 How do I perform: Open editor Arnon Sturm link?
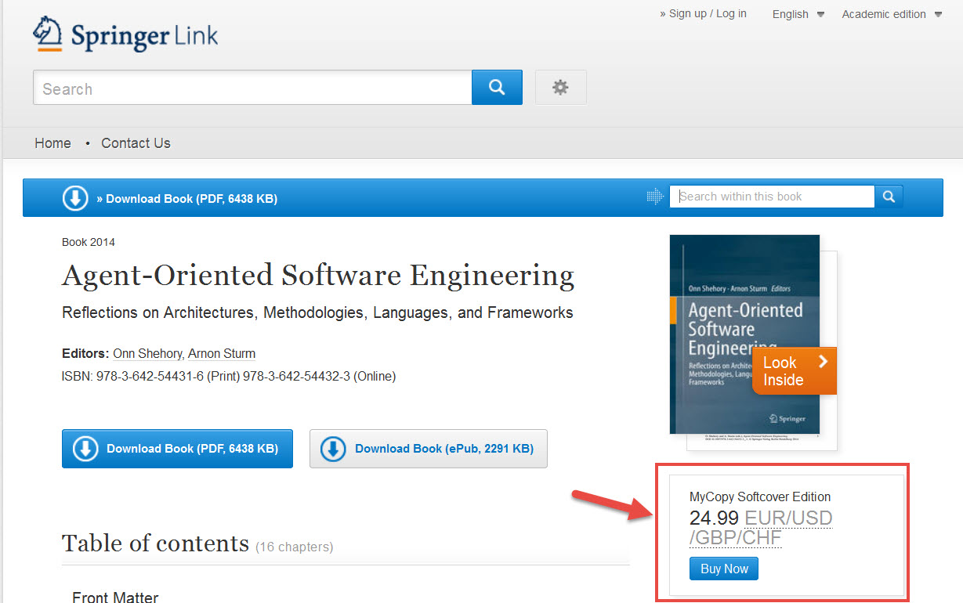pyautogui.click(x=222, y=353)
